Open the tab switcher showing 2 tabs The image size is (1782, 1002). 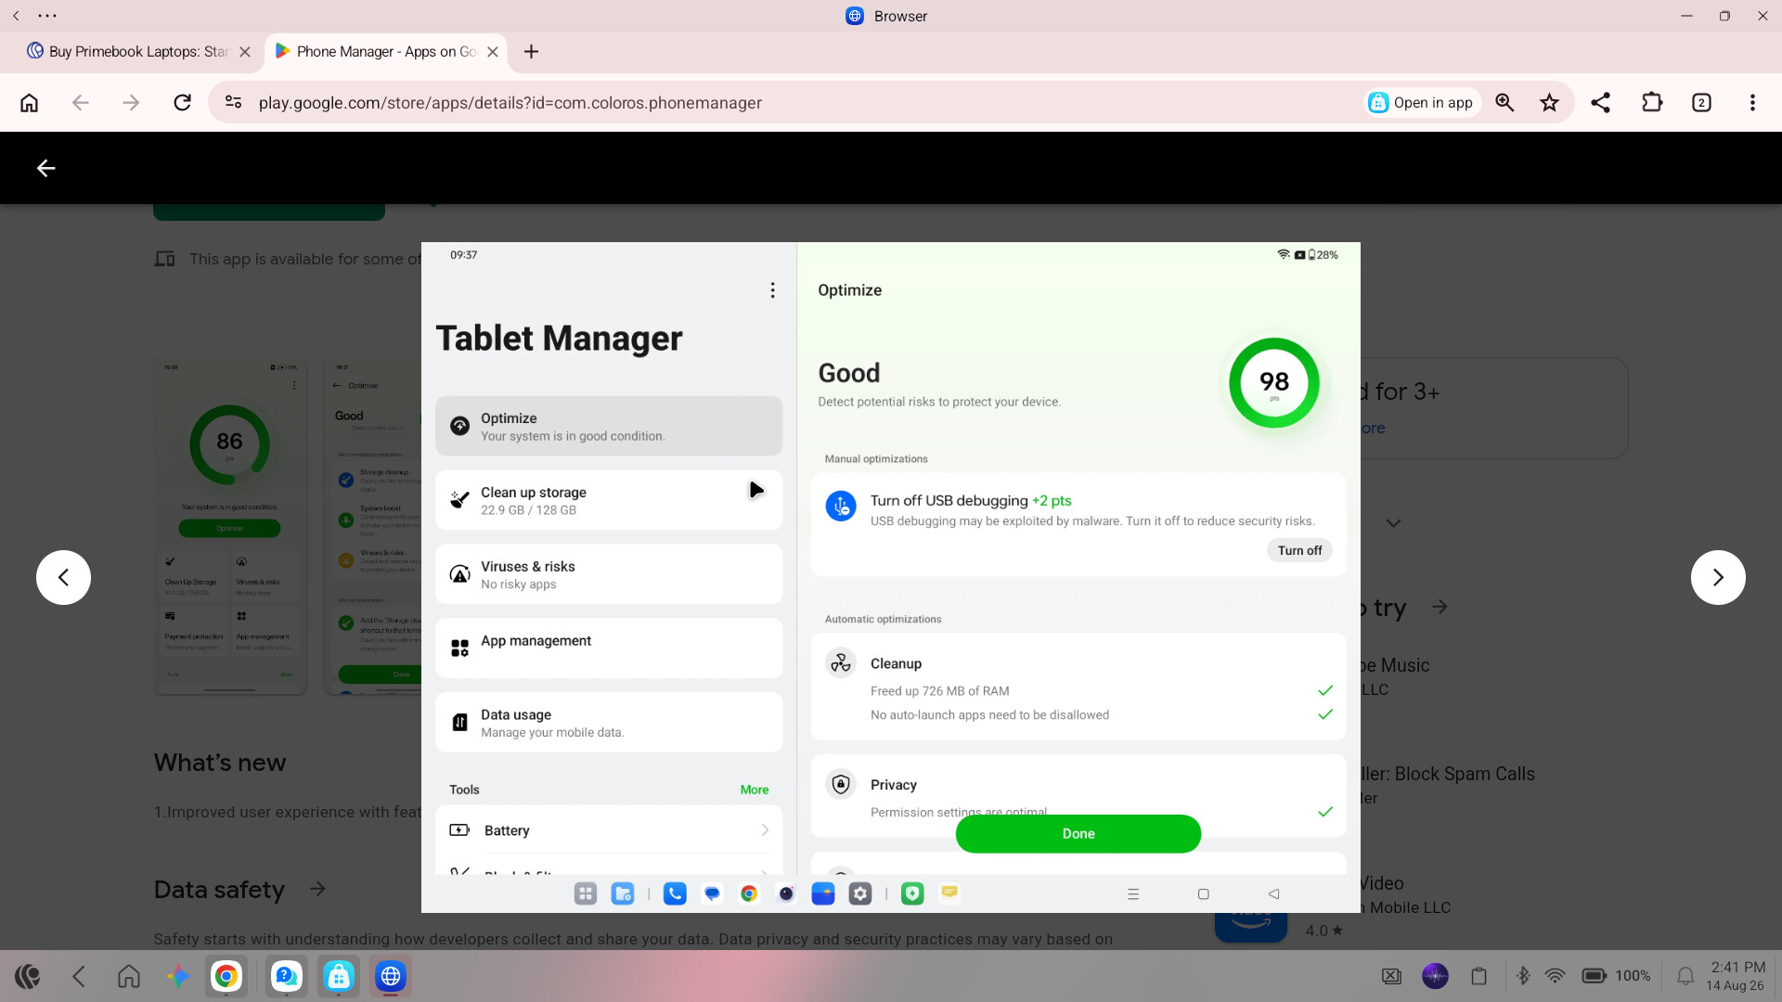tap(1701, 103)
